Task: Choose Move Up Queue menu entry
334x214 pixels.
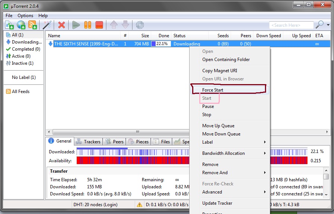Action: pos(230,126)
